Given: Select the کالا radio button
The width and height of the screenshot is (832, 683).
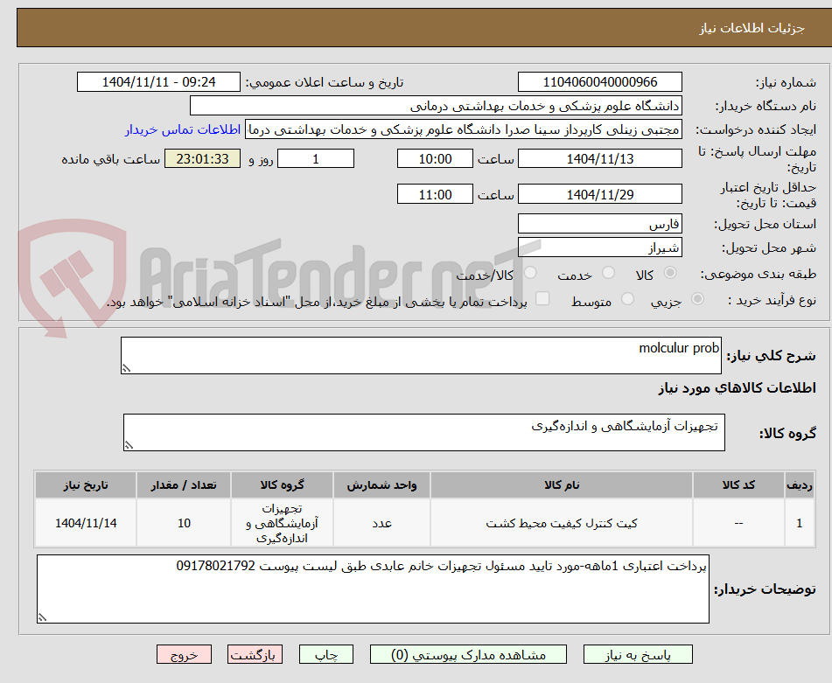Looking at the screenshot, I should (x=670, y=273).
